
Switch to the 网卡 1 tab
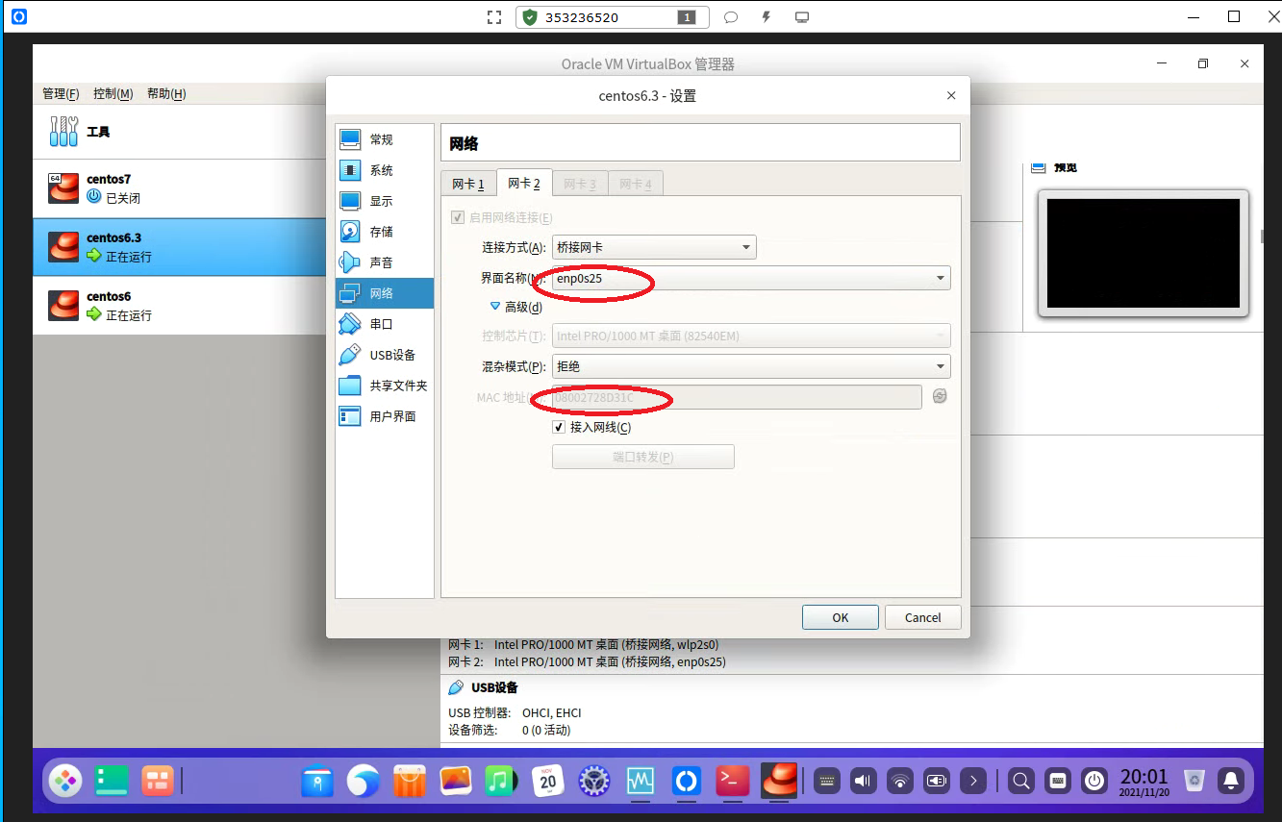pyautogui.click(x=468, y=184)
